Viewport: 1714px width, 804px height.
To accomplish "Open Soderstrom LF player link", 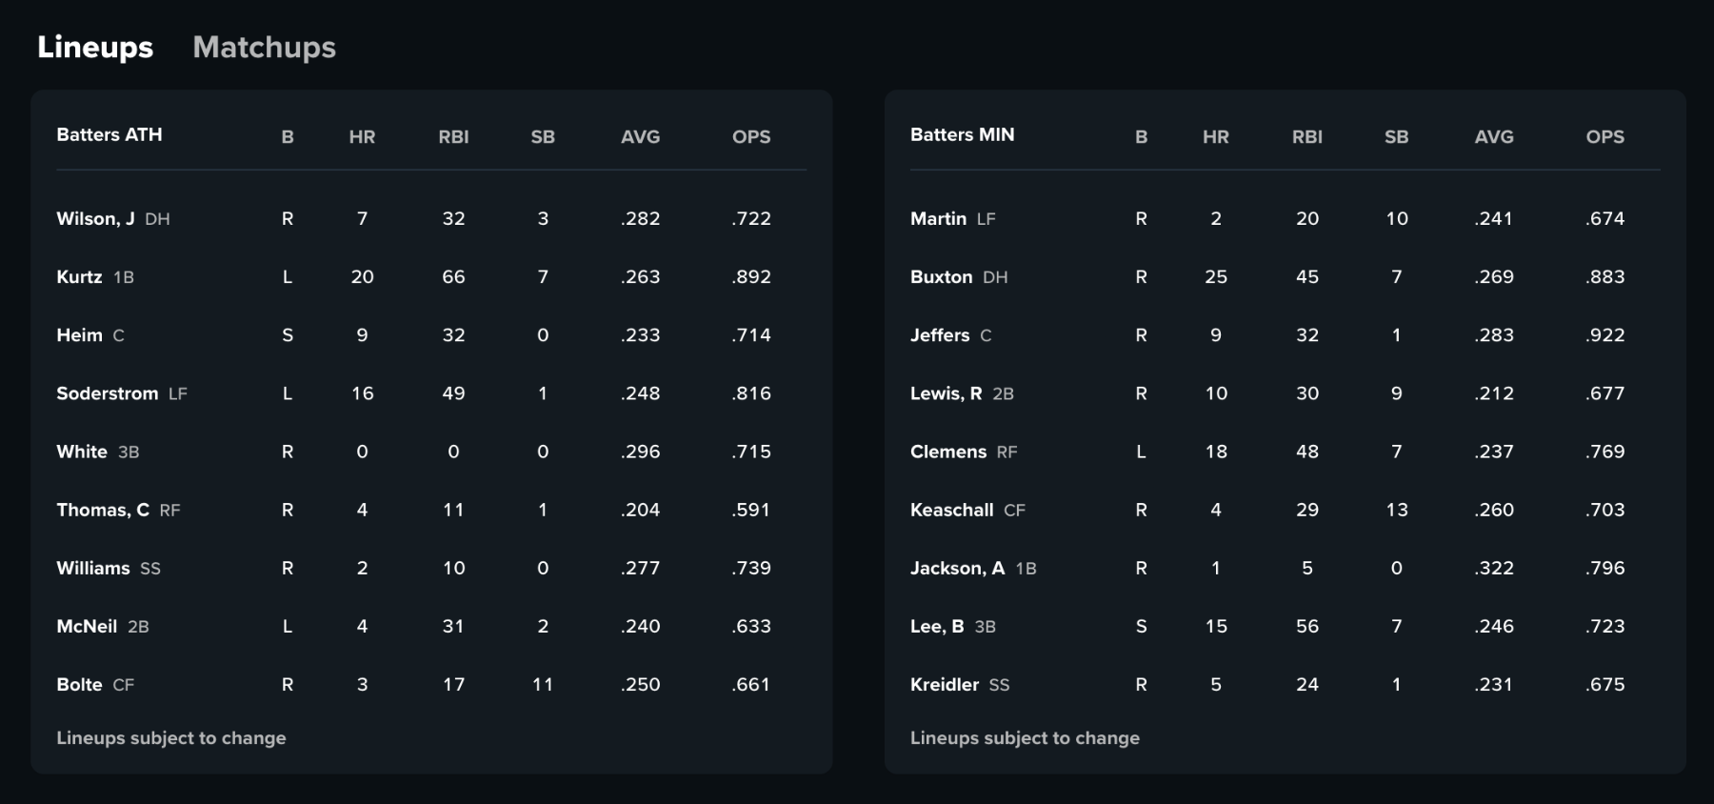I will click(x=122, y=393).
